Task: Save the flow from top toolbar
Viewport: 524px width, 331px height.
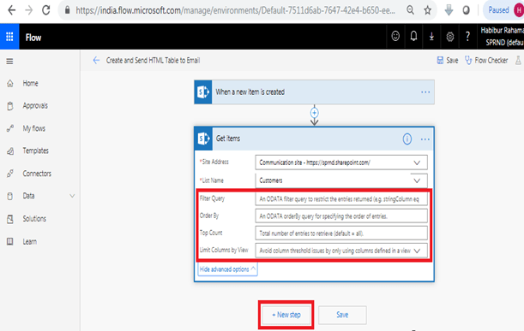Action: click(x=448, y=61)
